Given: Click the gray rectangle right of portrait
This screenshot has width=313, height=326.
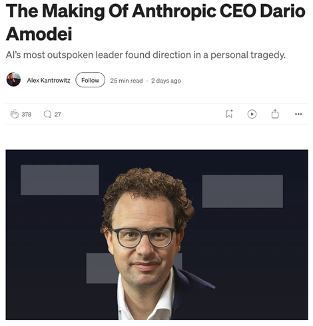Looking at the screenshot, I should pyautogui.click(x=242, y=191).
